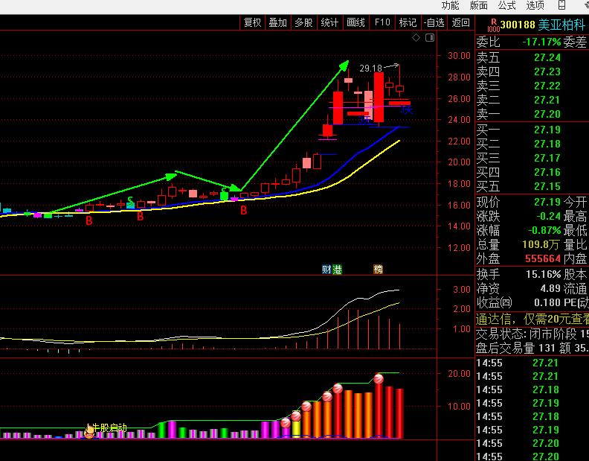Click the 财 marker below the chart
The width and height of the screenshot is (589, 461).
click(326, 270)
